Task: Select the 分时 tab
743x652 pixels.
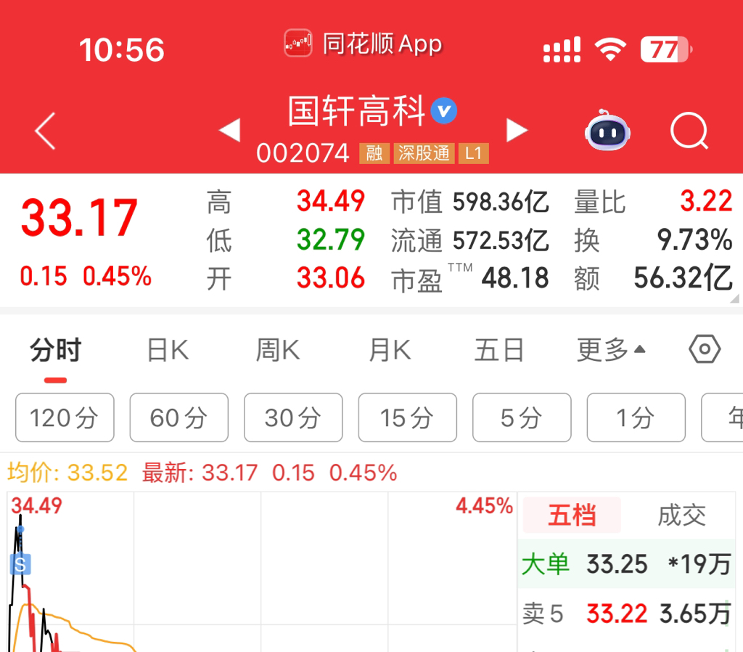Action: 55,350
